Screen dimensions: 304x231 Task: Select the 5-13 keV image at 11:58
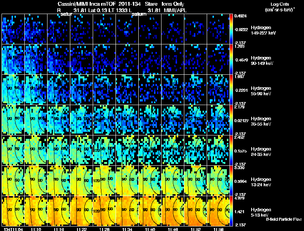point(218,211)
